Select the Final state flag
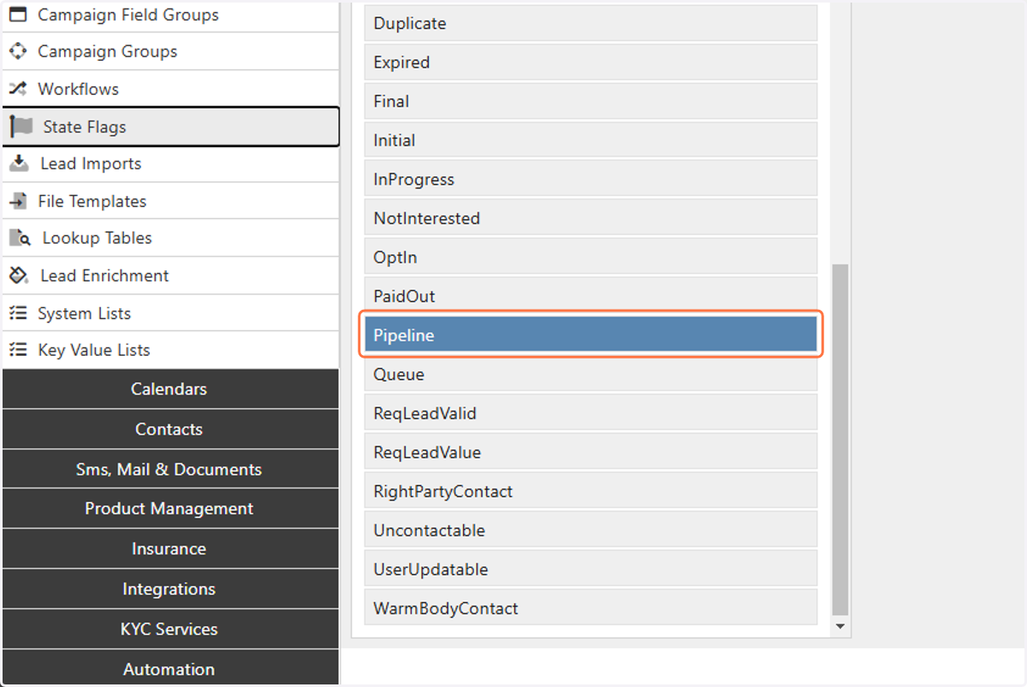This screenshot has height=687, width=1027. coord(591,101)
